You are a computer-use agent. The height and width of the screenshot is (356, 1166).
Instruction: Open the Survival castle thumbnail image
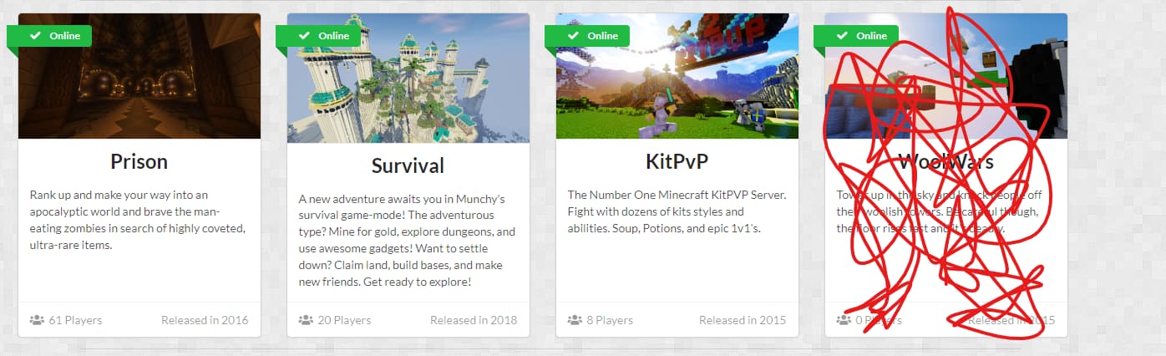pyautogui.click(x=408, y=78)
